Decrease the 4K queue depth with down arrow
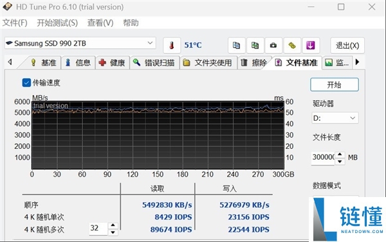 click(x=113, y=232)
